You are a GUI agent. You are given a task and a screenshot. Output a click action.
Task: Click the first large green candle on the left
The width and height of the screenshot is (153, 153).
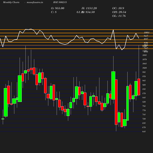pos(6,102)
